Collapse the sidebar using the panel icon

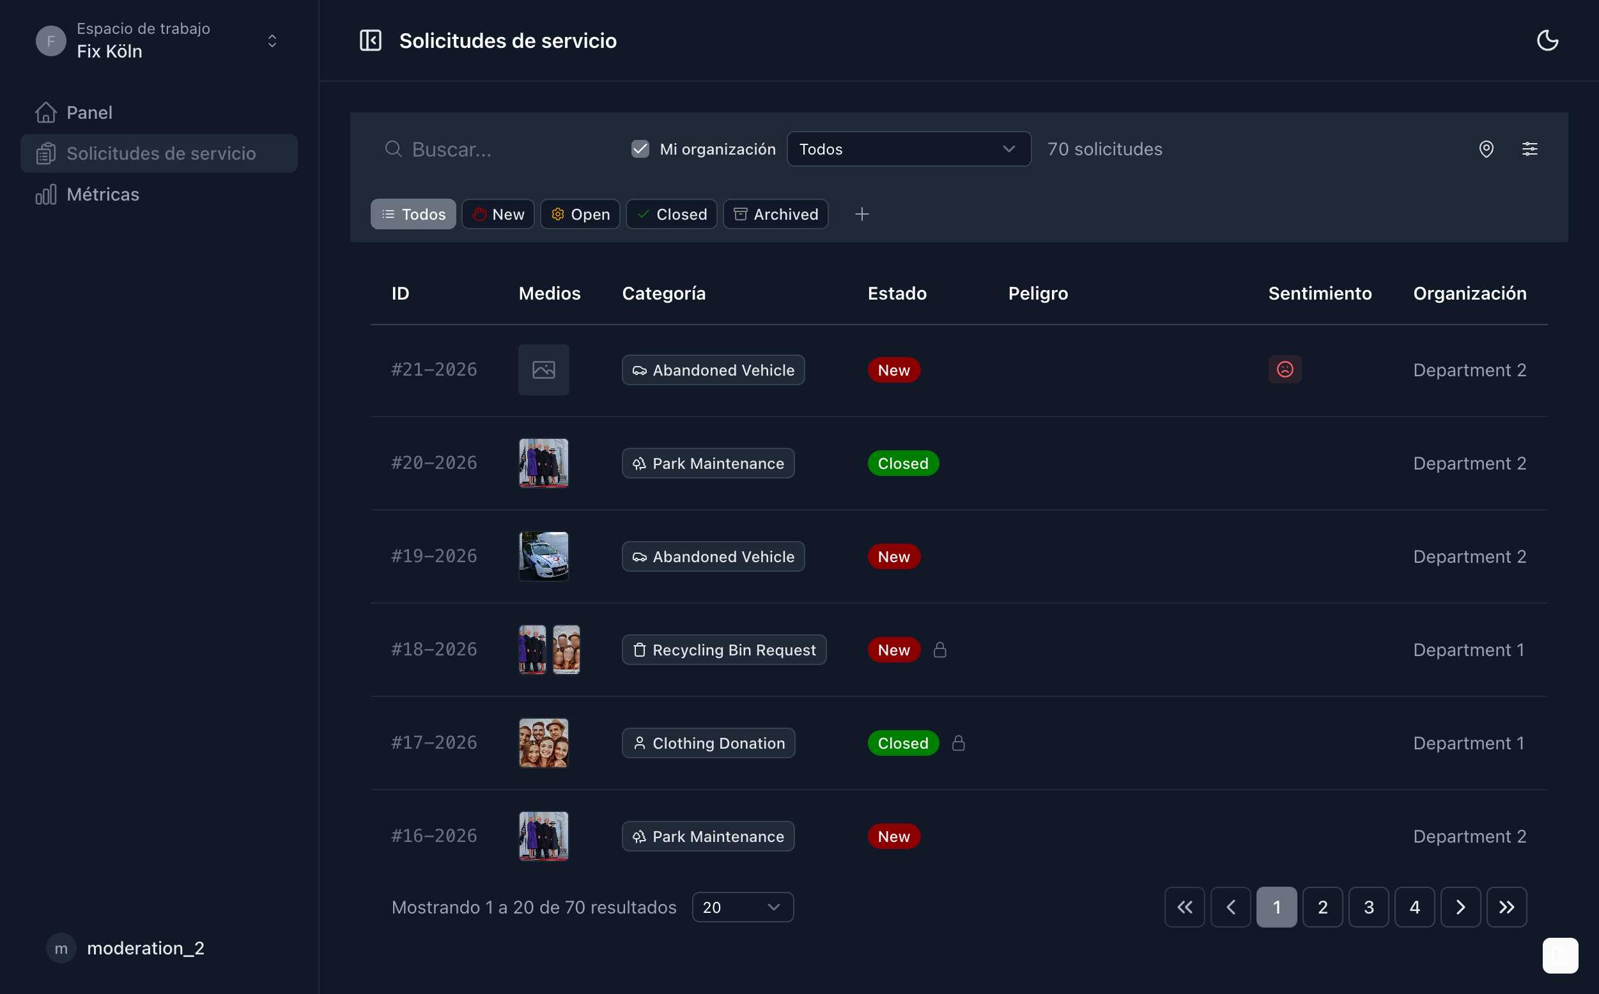click(371, 40)
